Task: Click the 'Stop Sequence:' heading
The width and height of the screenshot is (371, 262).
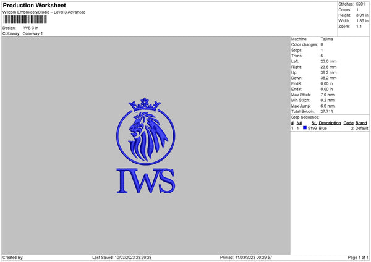Action: (305, 117)
